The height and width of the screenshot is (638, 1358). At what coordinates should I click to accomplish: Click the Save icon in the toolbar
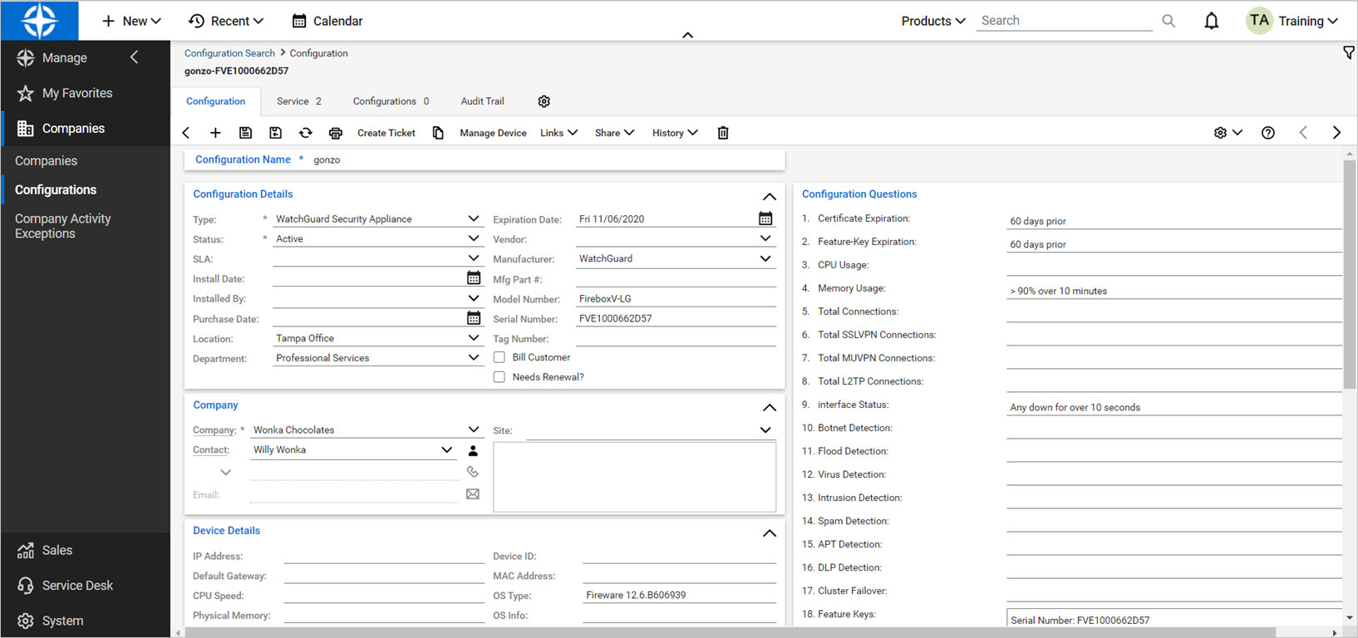tap(245, 133)
